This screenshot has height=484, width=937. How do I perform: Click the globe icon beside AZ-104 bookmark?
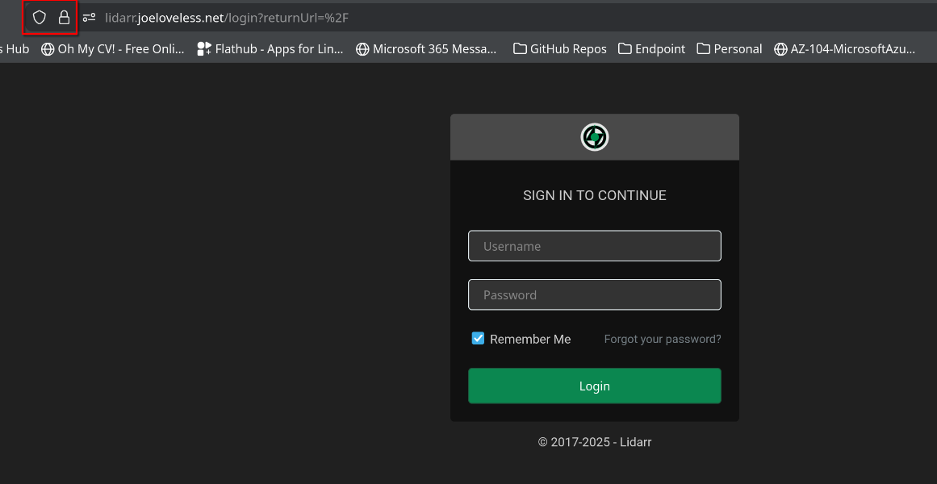coord(780,48)
